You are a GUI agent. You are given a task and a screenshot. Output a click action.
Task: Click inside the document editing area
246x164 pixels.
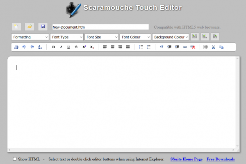click(122, 102)
